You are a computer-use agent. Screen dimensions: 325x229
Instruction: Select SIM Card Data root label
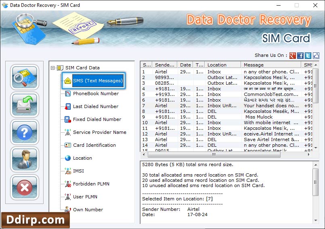click(82, 68)
